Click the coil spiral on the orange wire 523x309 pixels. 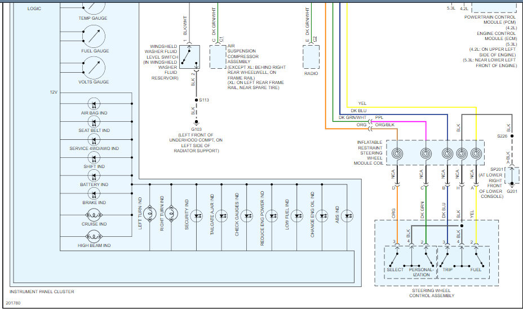(x=397, y=153)
